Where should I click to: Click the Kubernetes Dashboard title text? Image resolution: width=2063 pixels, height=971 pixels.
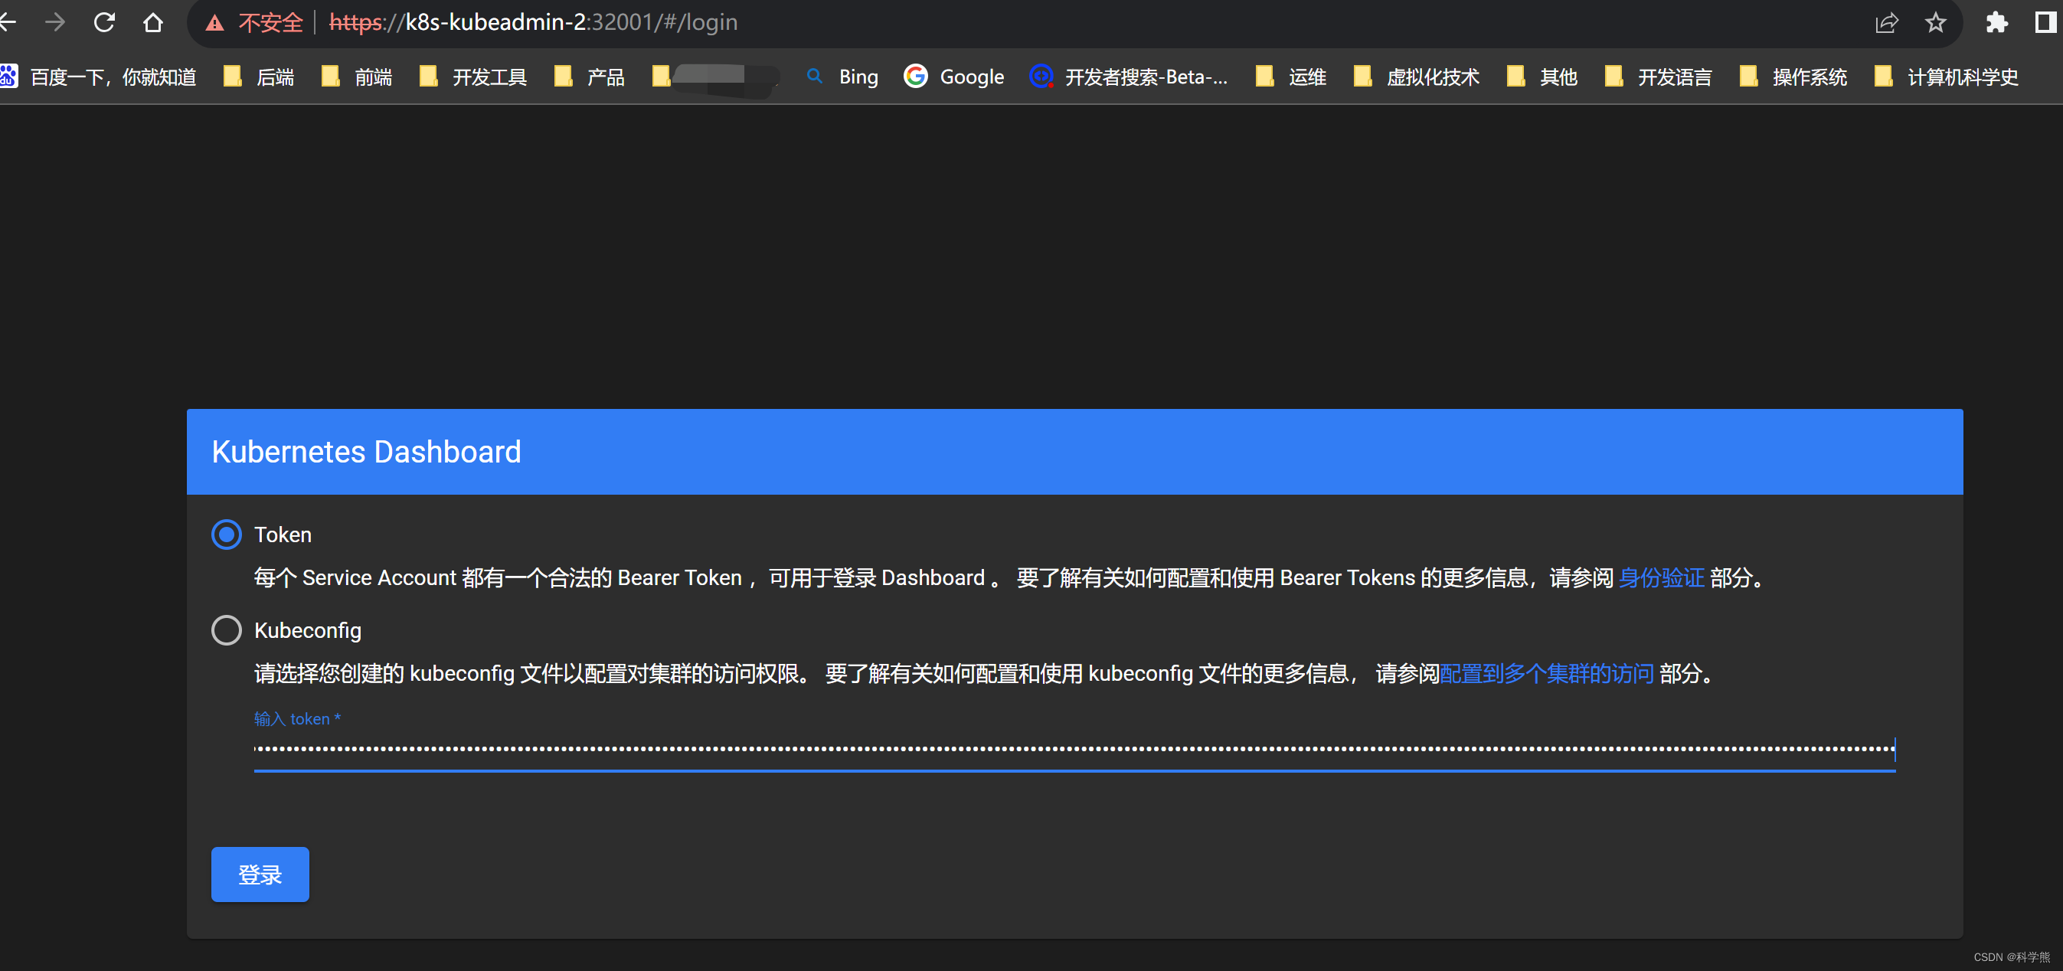(x=366, y=452)
